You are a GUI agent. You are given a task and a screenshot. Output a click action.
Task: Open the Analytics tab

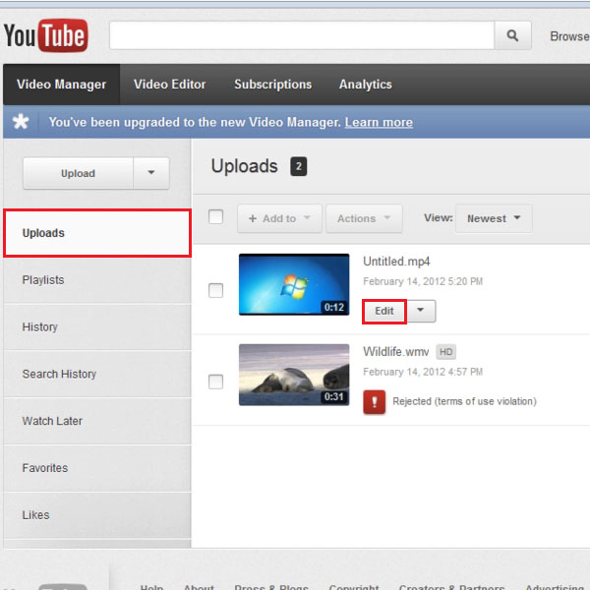click(366, 85)
